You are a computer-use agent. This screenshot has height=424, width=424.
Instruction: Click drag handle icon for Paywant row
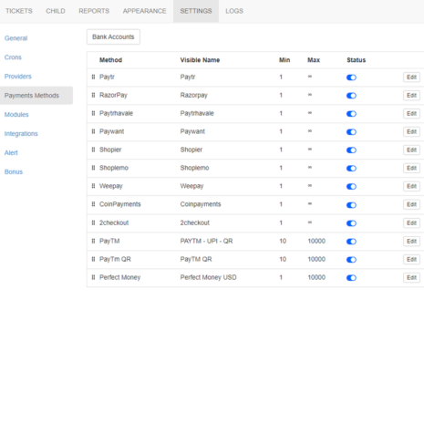pyautogui.click(x=93, y=131)
